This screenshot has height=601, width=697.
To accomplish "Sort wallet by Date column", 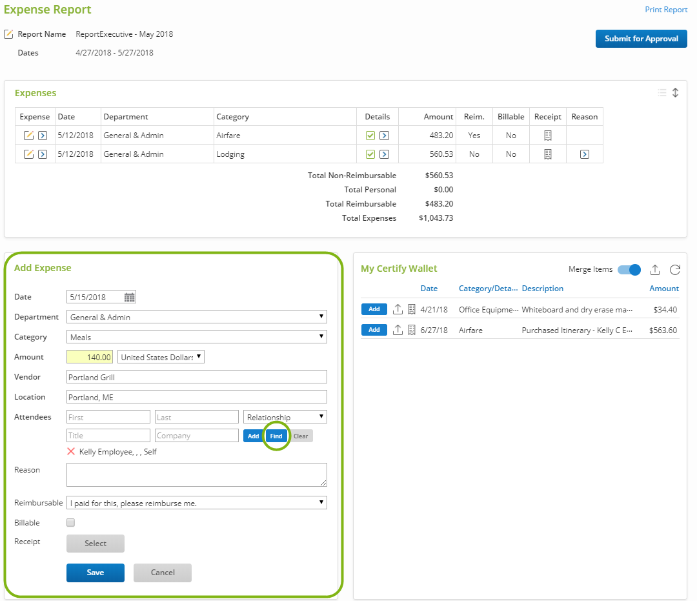I will pos(429,288).
